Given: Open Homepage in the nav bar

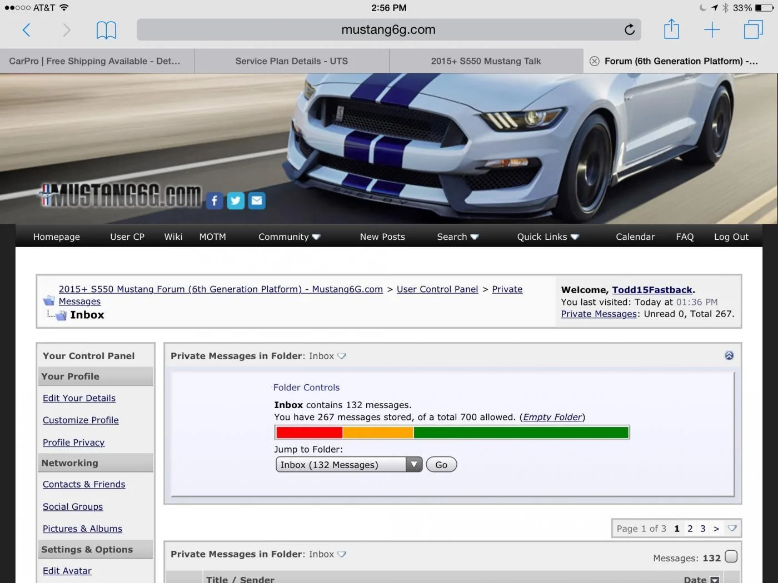Looking at the screenshot, I should click(x=57, y=237).
